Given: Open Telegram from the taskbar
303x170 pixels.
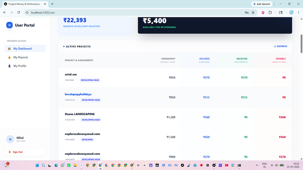Looking at the screenshot, I should (195, 165).
